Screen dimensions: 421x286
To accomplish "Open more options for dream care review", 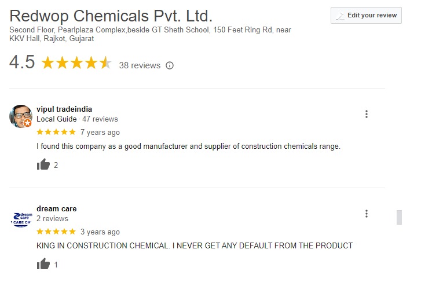I will point(367,214).
